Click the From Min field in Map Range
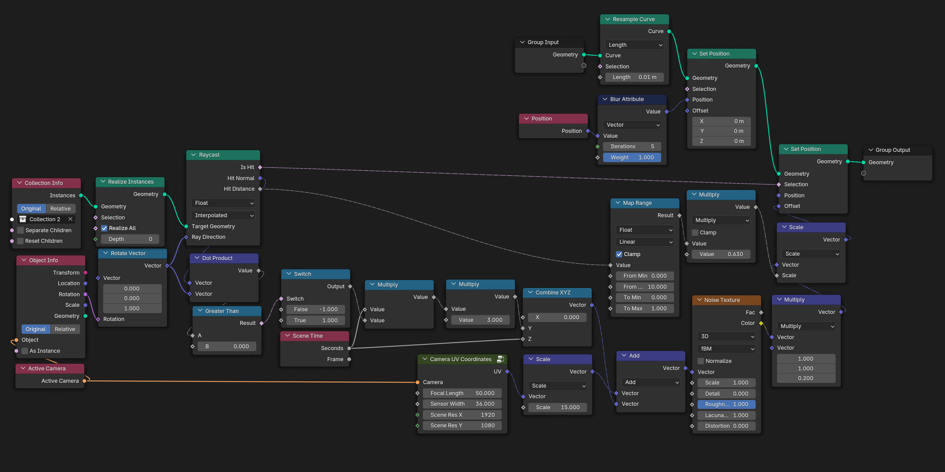 tap(645, 276)
